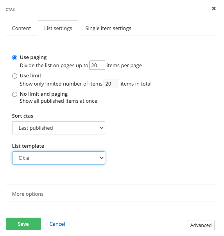
Task: Select the Use limit radio option
Action: [14, 76]
